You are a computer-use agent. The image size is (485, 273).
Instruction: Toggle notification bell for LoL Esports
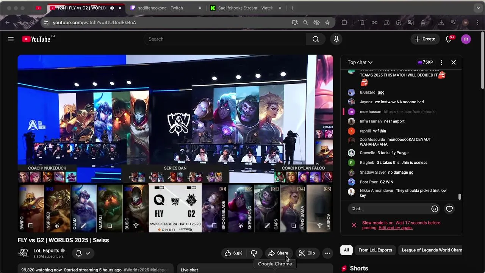pos(83,253)
